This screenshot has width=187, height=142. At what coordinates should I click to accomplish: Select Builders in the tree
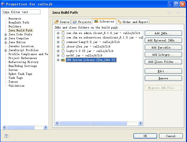click(x=15, y=27)
